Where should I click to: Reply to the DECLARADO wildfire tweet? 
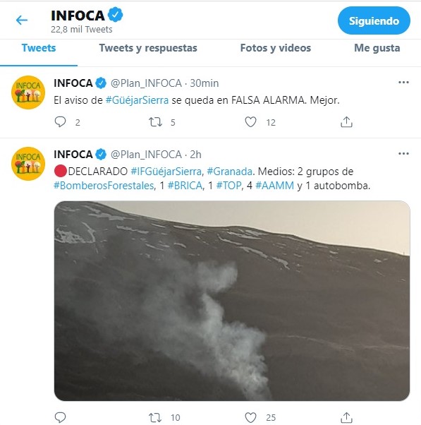point(60,417)
